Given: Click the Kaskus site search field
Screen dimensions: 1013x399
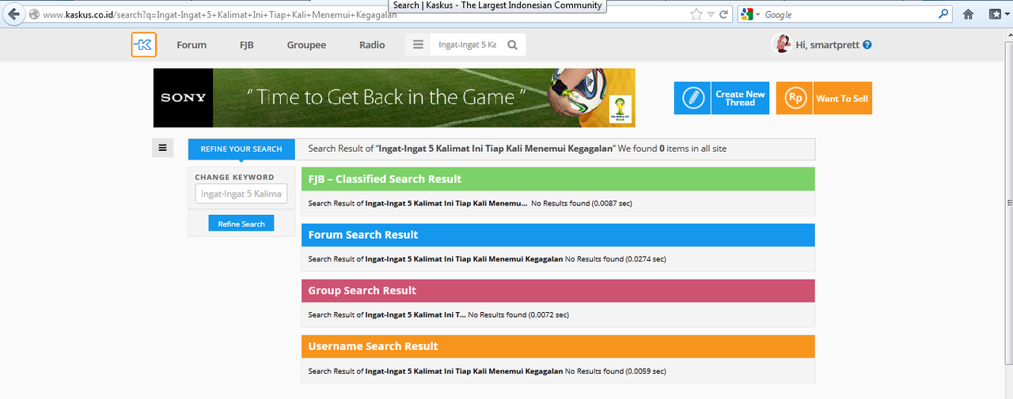Looking at the screenshot, I should (x=467, y=45).
